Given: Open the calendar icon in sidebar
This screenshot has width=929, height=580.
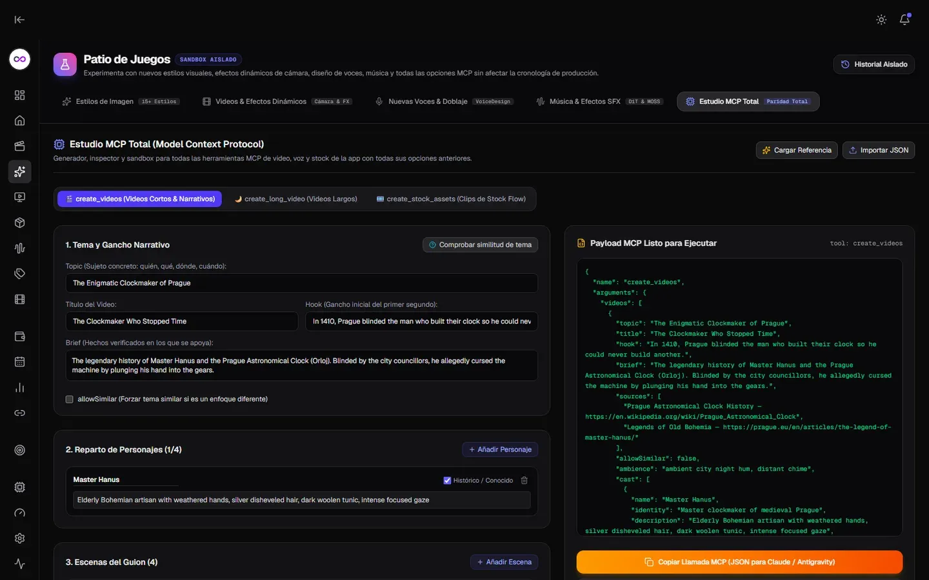Looking at the screenshot, I should pyautogui.click(x=20, y=362).
